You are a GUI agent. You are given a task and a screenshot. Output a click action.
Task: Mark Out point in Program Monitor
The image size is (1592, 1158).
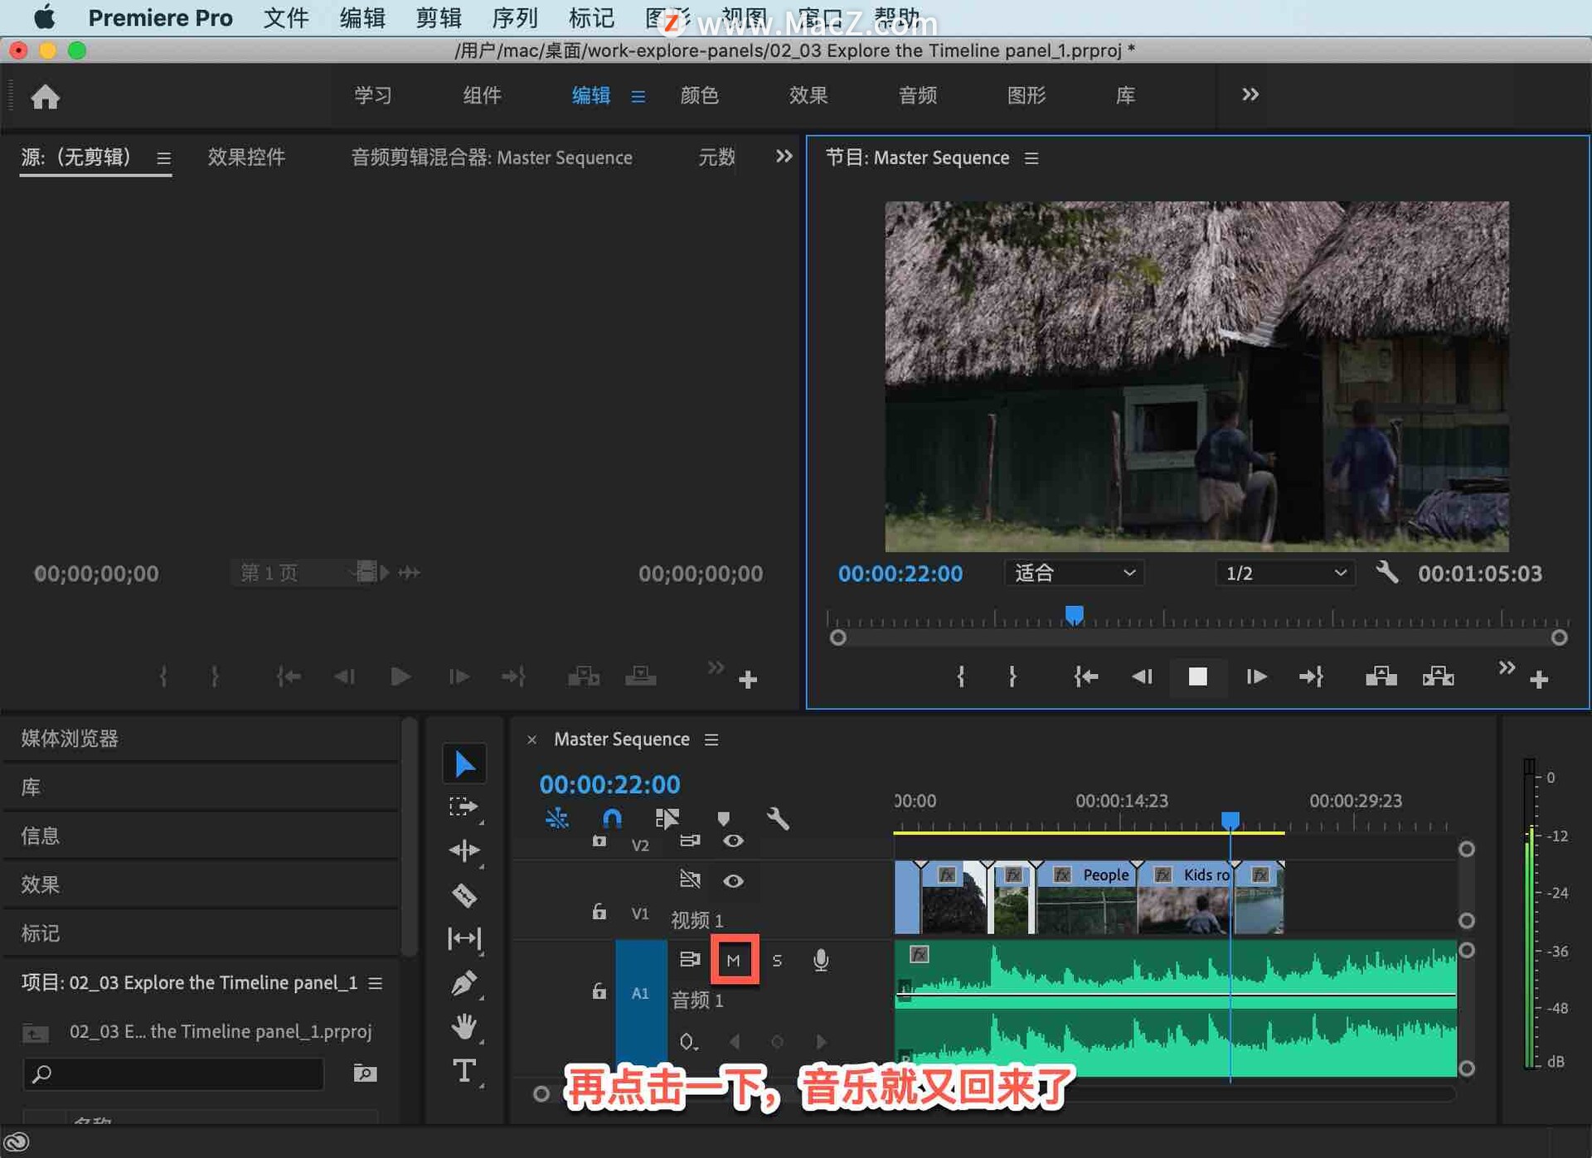tap(1012, 676)
